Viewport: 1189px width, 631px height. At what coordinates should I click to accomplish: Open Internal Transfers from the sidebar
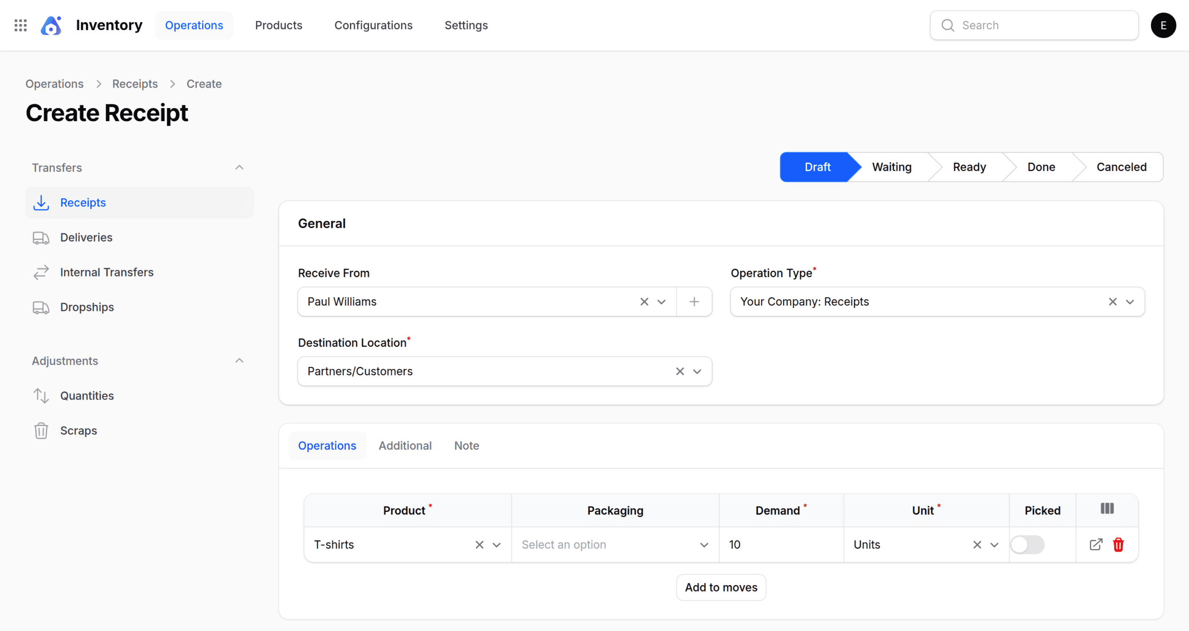106,272
